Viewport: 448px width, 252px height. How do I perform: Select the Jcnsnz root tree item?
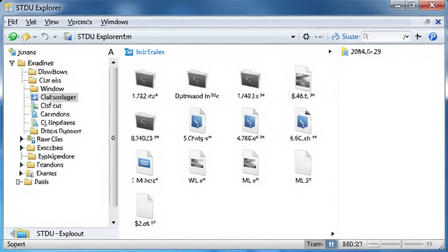click(x=23, y=52)
